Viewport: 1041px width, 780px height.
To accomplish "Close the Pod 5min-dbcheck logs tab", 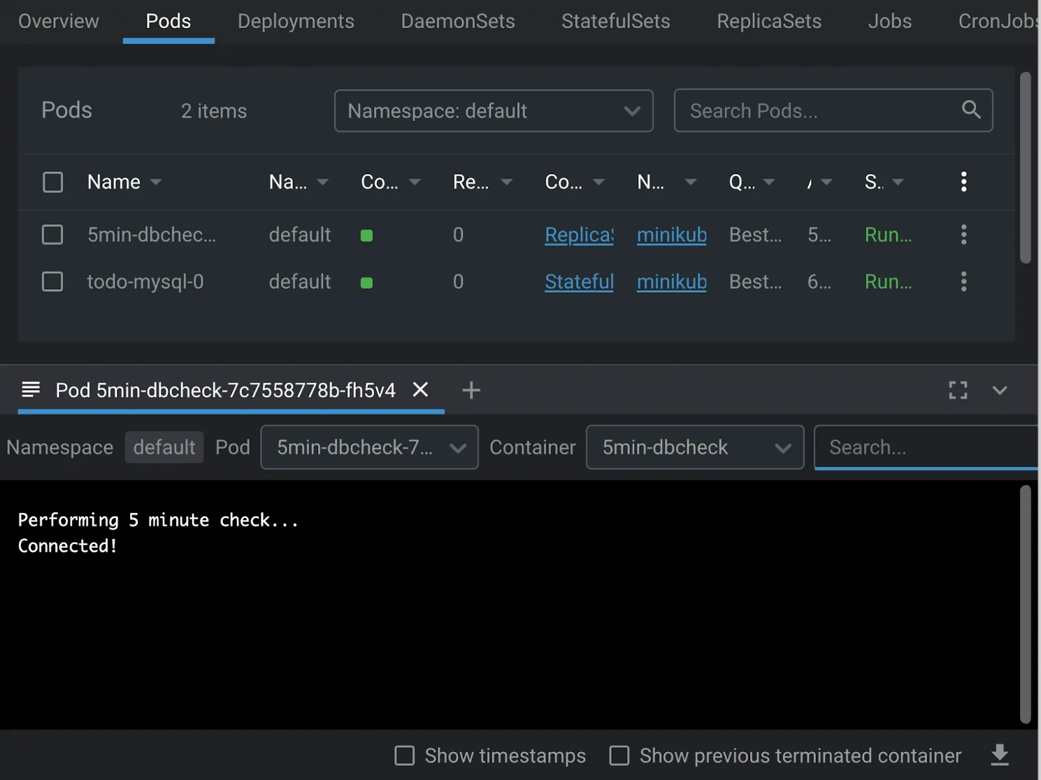I will pos(420,390).
